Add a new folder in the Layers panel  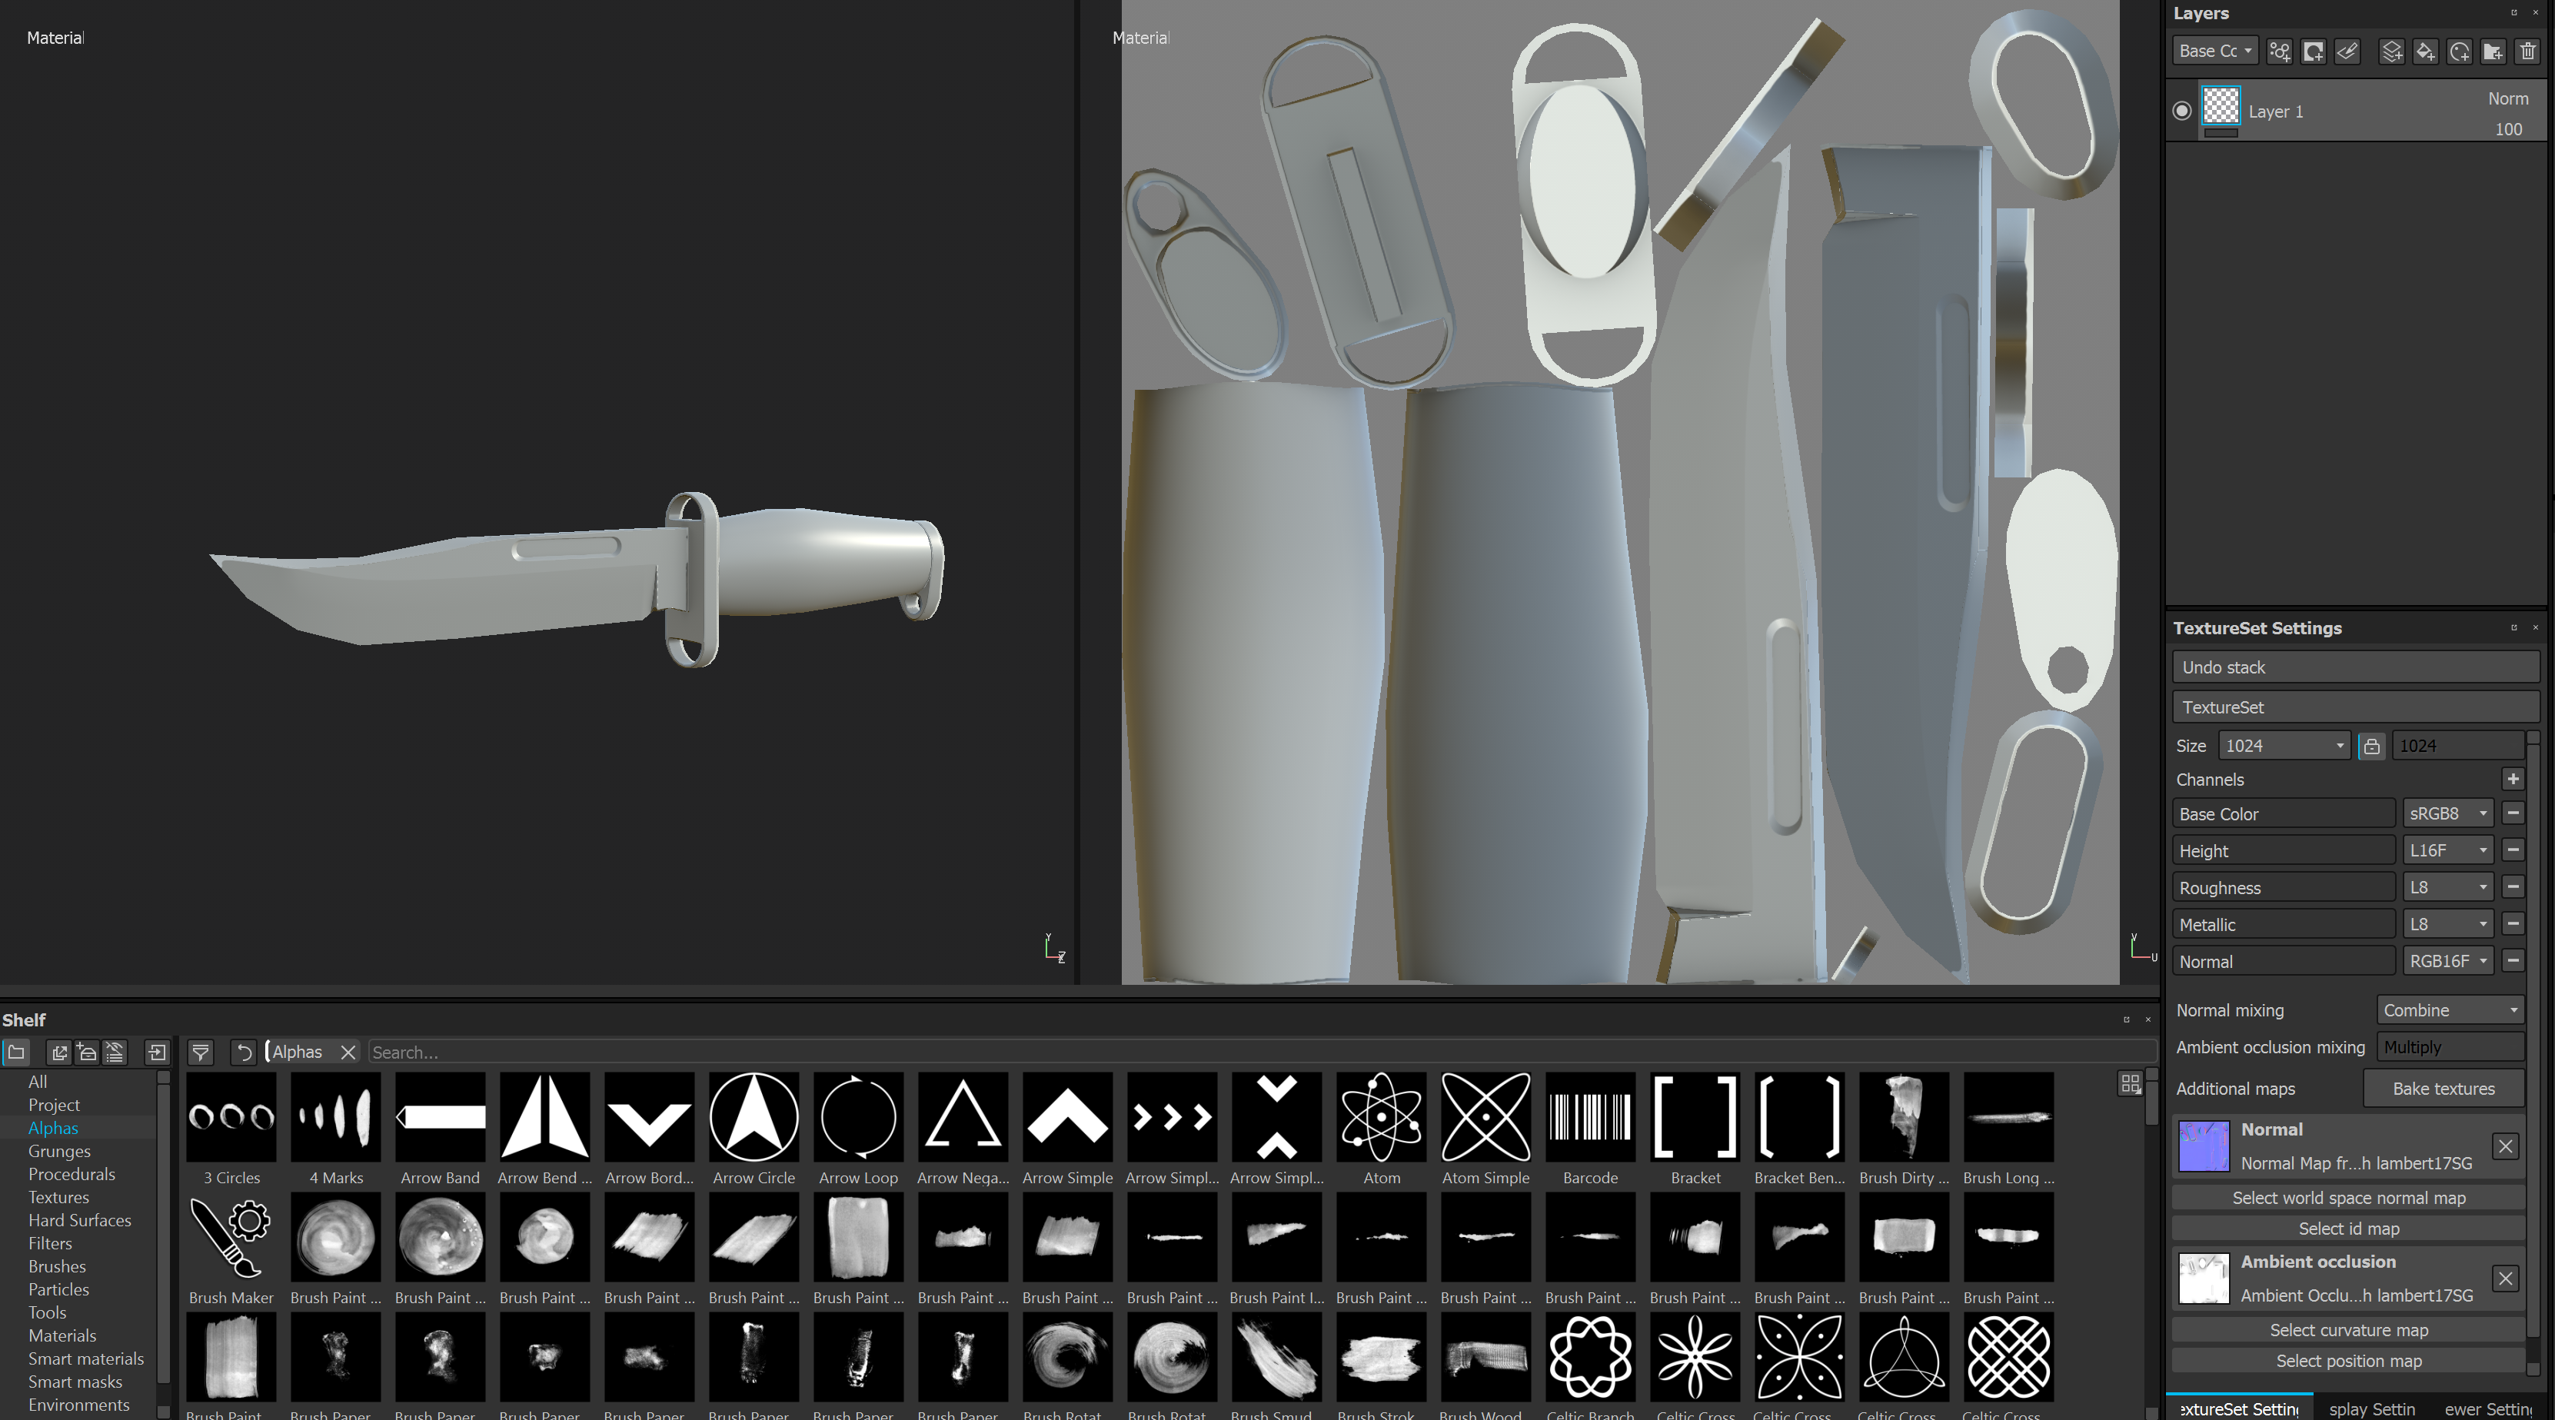2493,51
